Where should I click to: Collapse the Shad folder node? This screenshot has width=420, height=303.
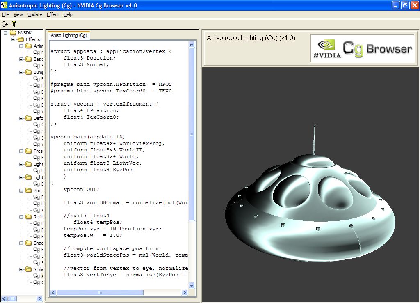coord(21,243)
